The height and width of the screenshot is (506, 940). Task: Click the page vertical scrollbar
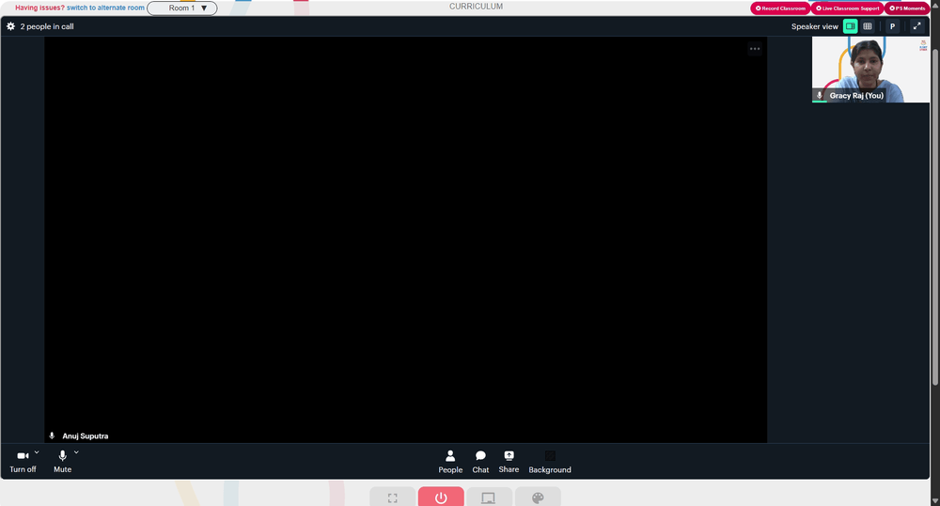[x=935, y=215]
